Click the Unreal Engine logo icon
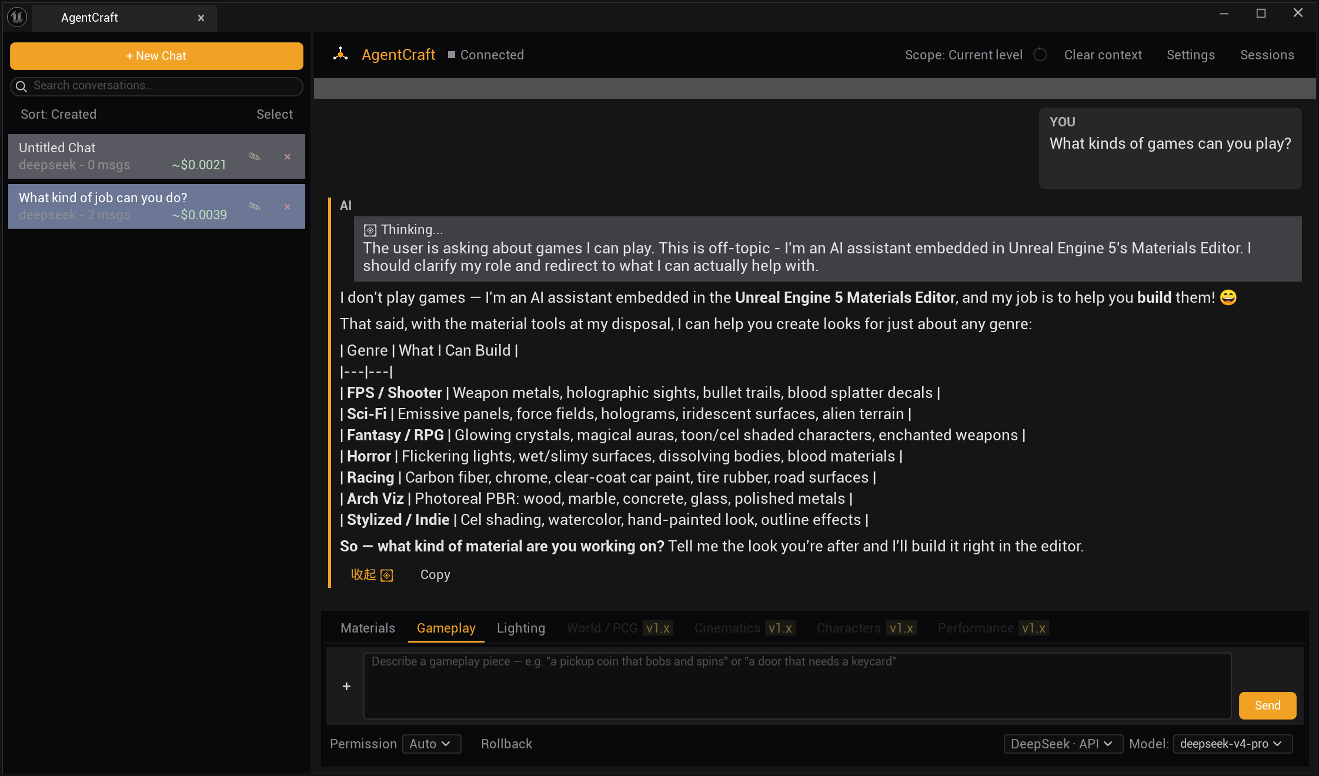This screenshot has width=1319, height=776. 17,17
